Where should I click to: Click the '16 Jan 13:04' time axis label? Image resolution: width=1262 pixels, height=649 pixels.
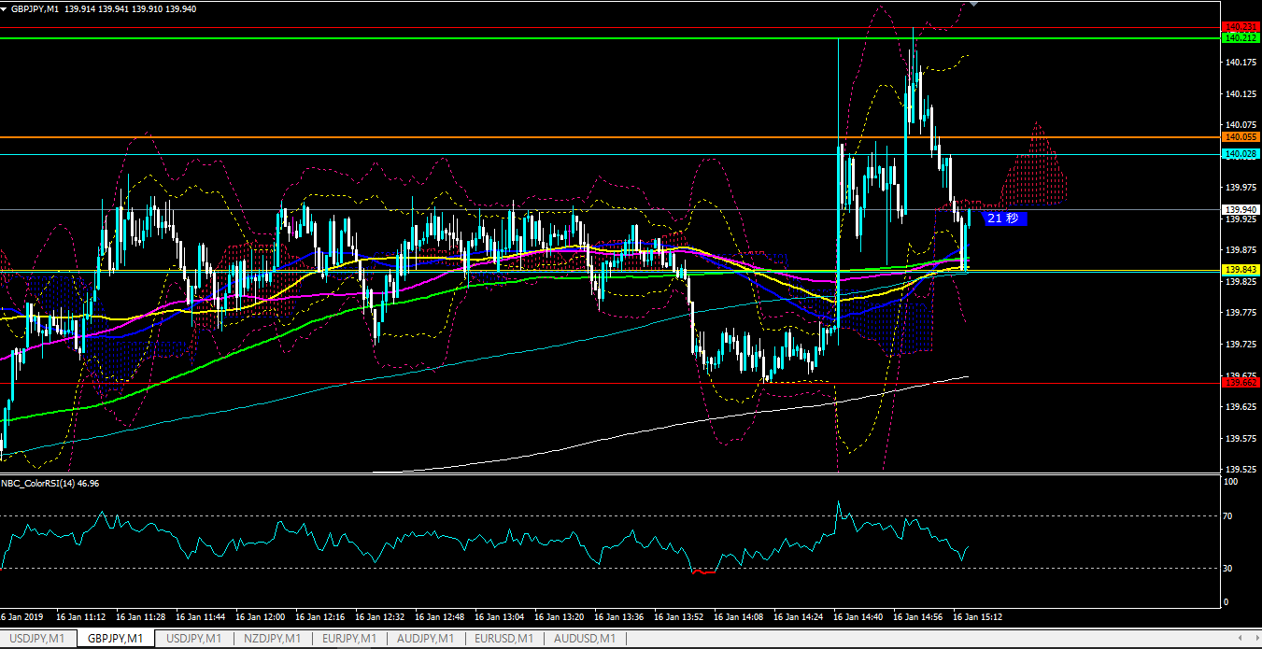pyautogui.click(x=499, y=617)
